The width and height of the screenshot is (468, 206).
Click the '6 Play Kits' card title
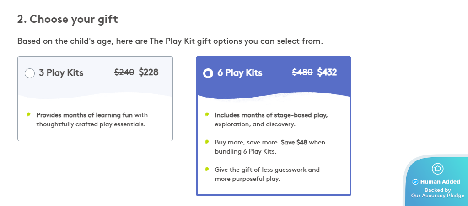coord(239,73)
